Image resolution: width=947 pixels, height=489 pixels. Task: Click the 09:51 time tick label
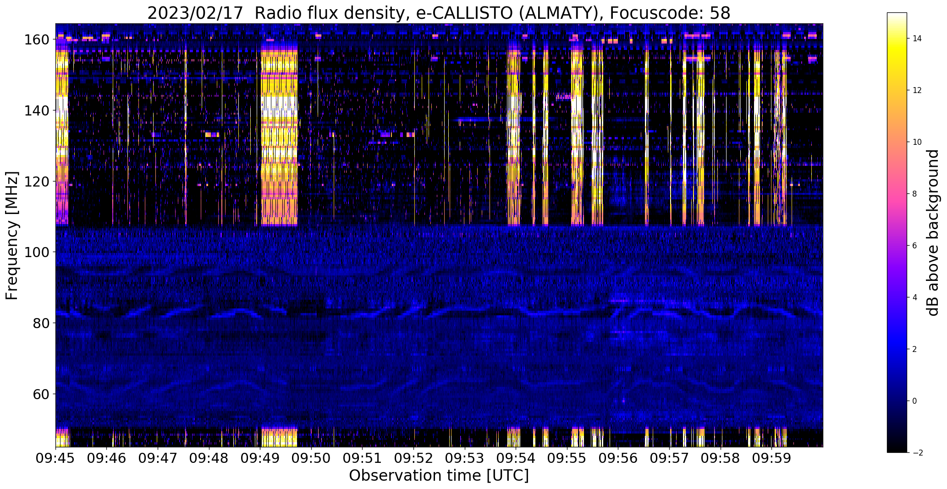tap(363, 459)
